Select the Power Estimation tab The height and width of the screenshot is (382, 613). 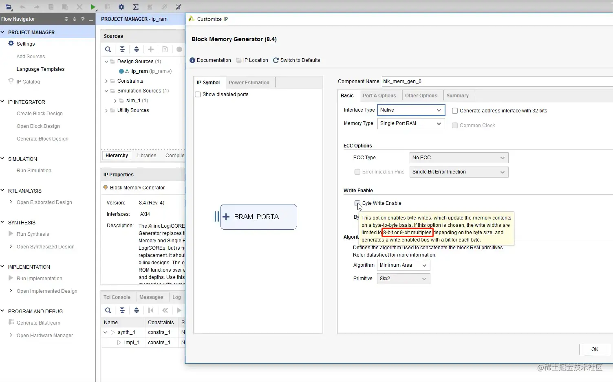[249, 83]
